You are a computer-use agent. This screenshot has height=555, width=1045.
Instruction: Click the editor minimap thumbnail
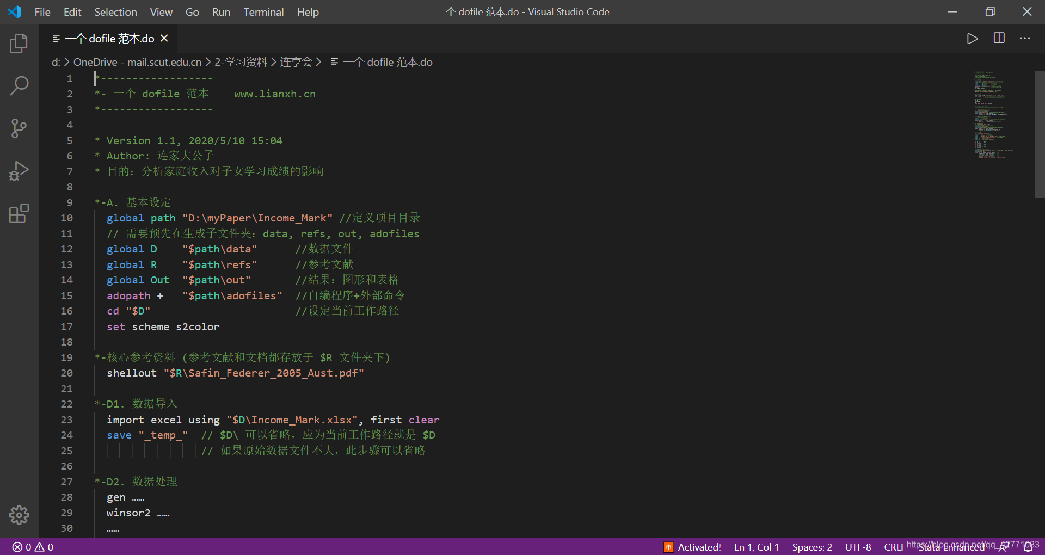992,114
